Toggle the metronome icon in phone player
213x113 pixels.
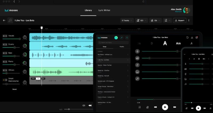(x=187, y=108)
